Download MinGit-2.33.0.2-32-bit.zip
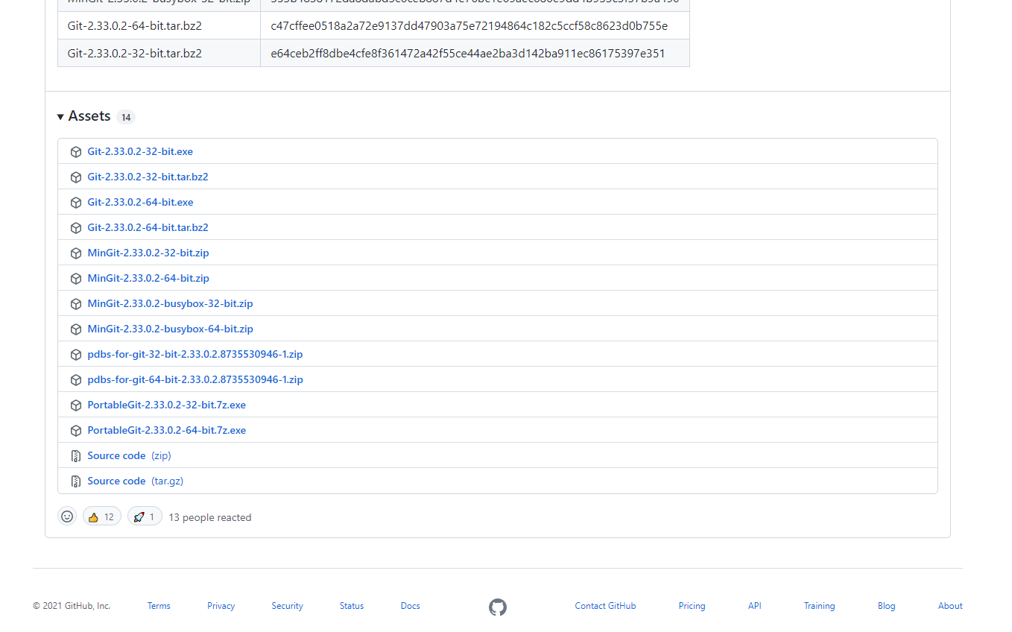The width and height of the screenshot is (1012, 632). tap(148, 253)
